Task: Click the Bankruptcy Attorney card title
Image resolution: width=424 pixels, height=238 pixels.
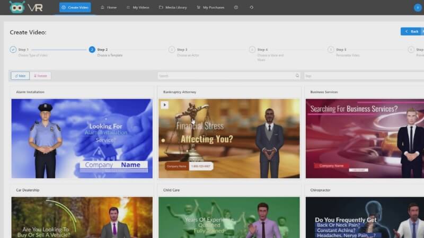Action: (180, 92)
